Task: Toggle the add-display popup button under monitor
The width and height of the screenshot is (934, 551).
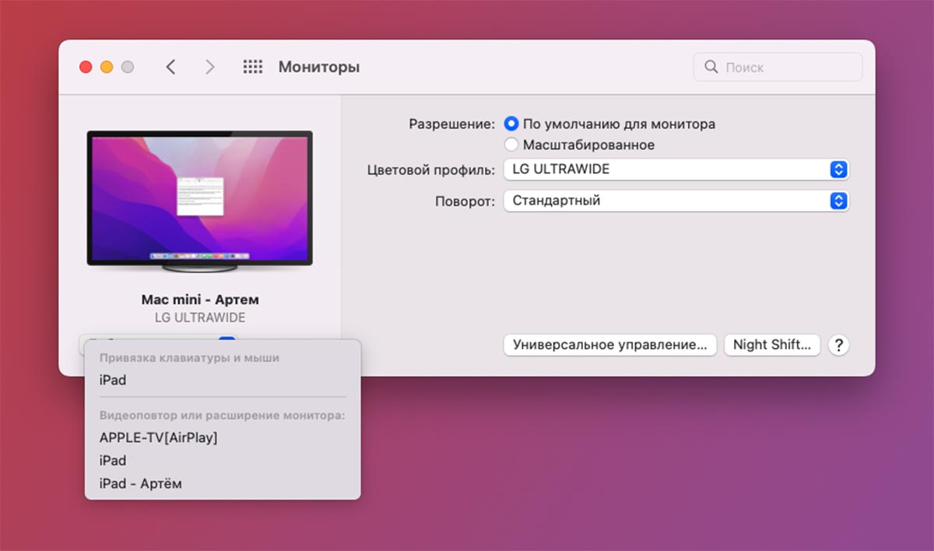Action: pos(158,340)
